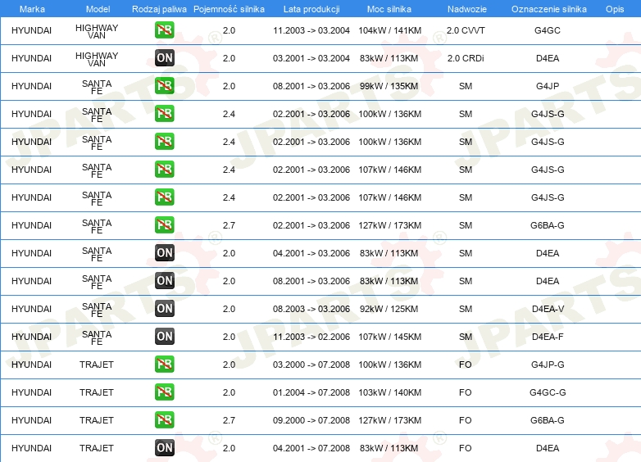Select the engine code D4EA-V
This screenshot has height=462, width=641.
pos(548,308)
